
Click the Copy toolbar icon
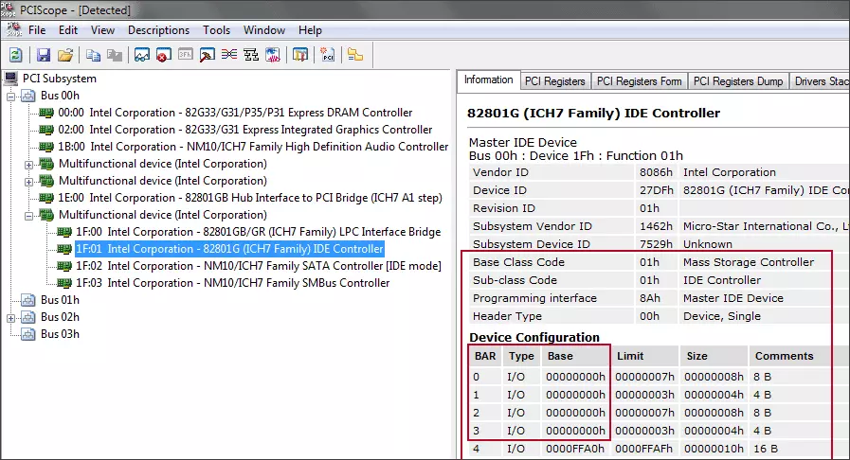93,55
